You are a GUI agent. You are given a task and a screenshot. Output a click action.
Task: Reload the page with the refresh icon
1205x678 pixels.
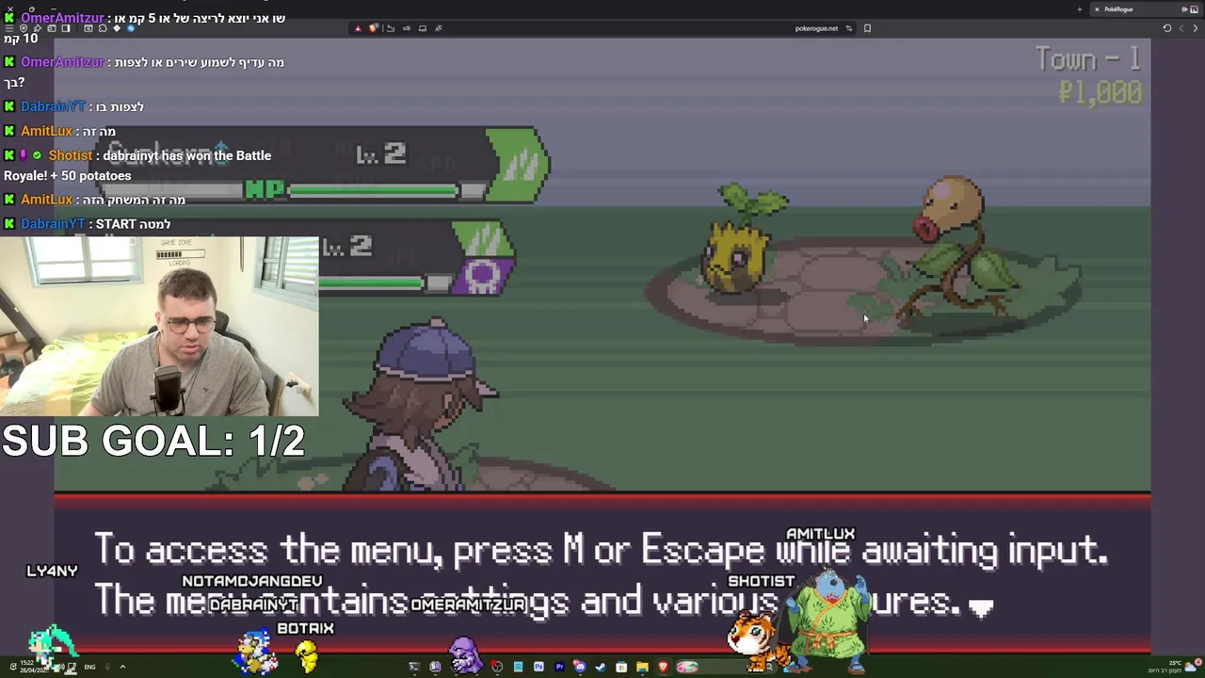click(1166, 28)
